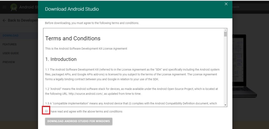Click 'This is the Android Software Development Kit' line
The image size is (269, 129).
(x=86, y=49)
